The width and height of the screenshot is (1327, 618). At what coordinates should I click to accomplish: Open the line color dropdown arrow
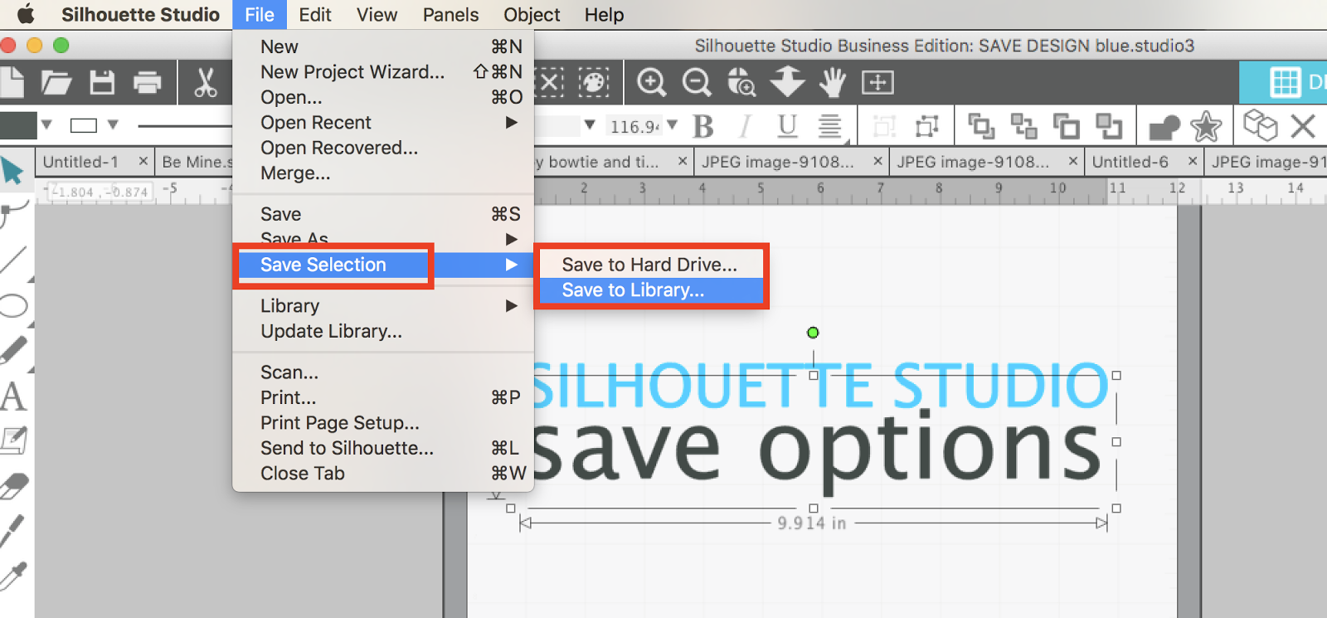point(113,124)
